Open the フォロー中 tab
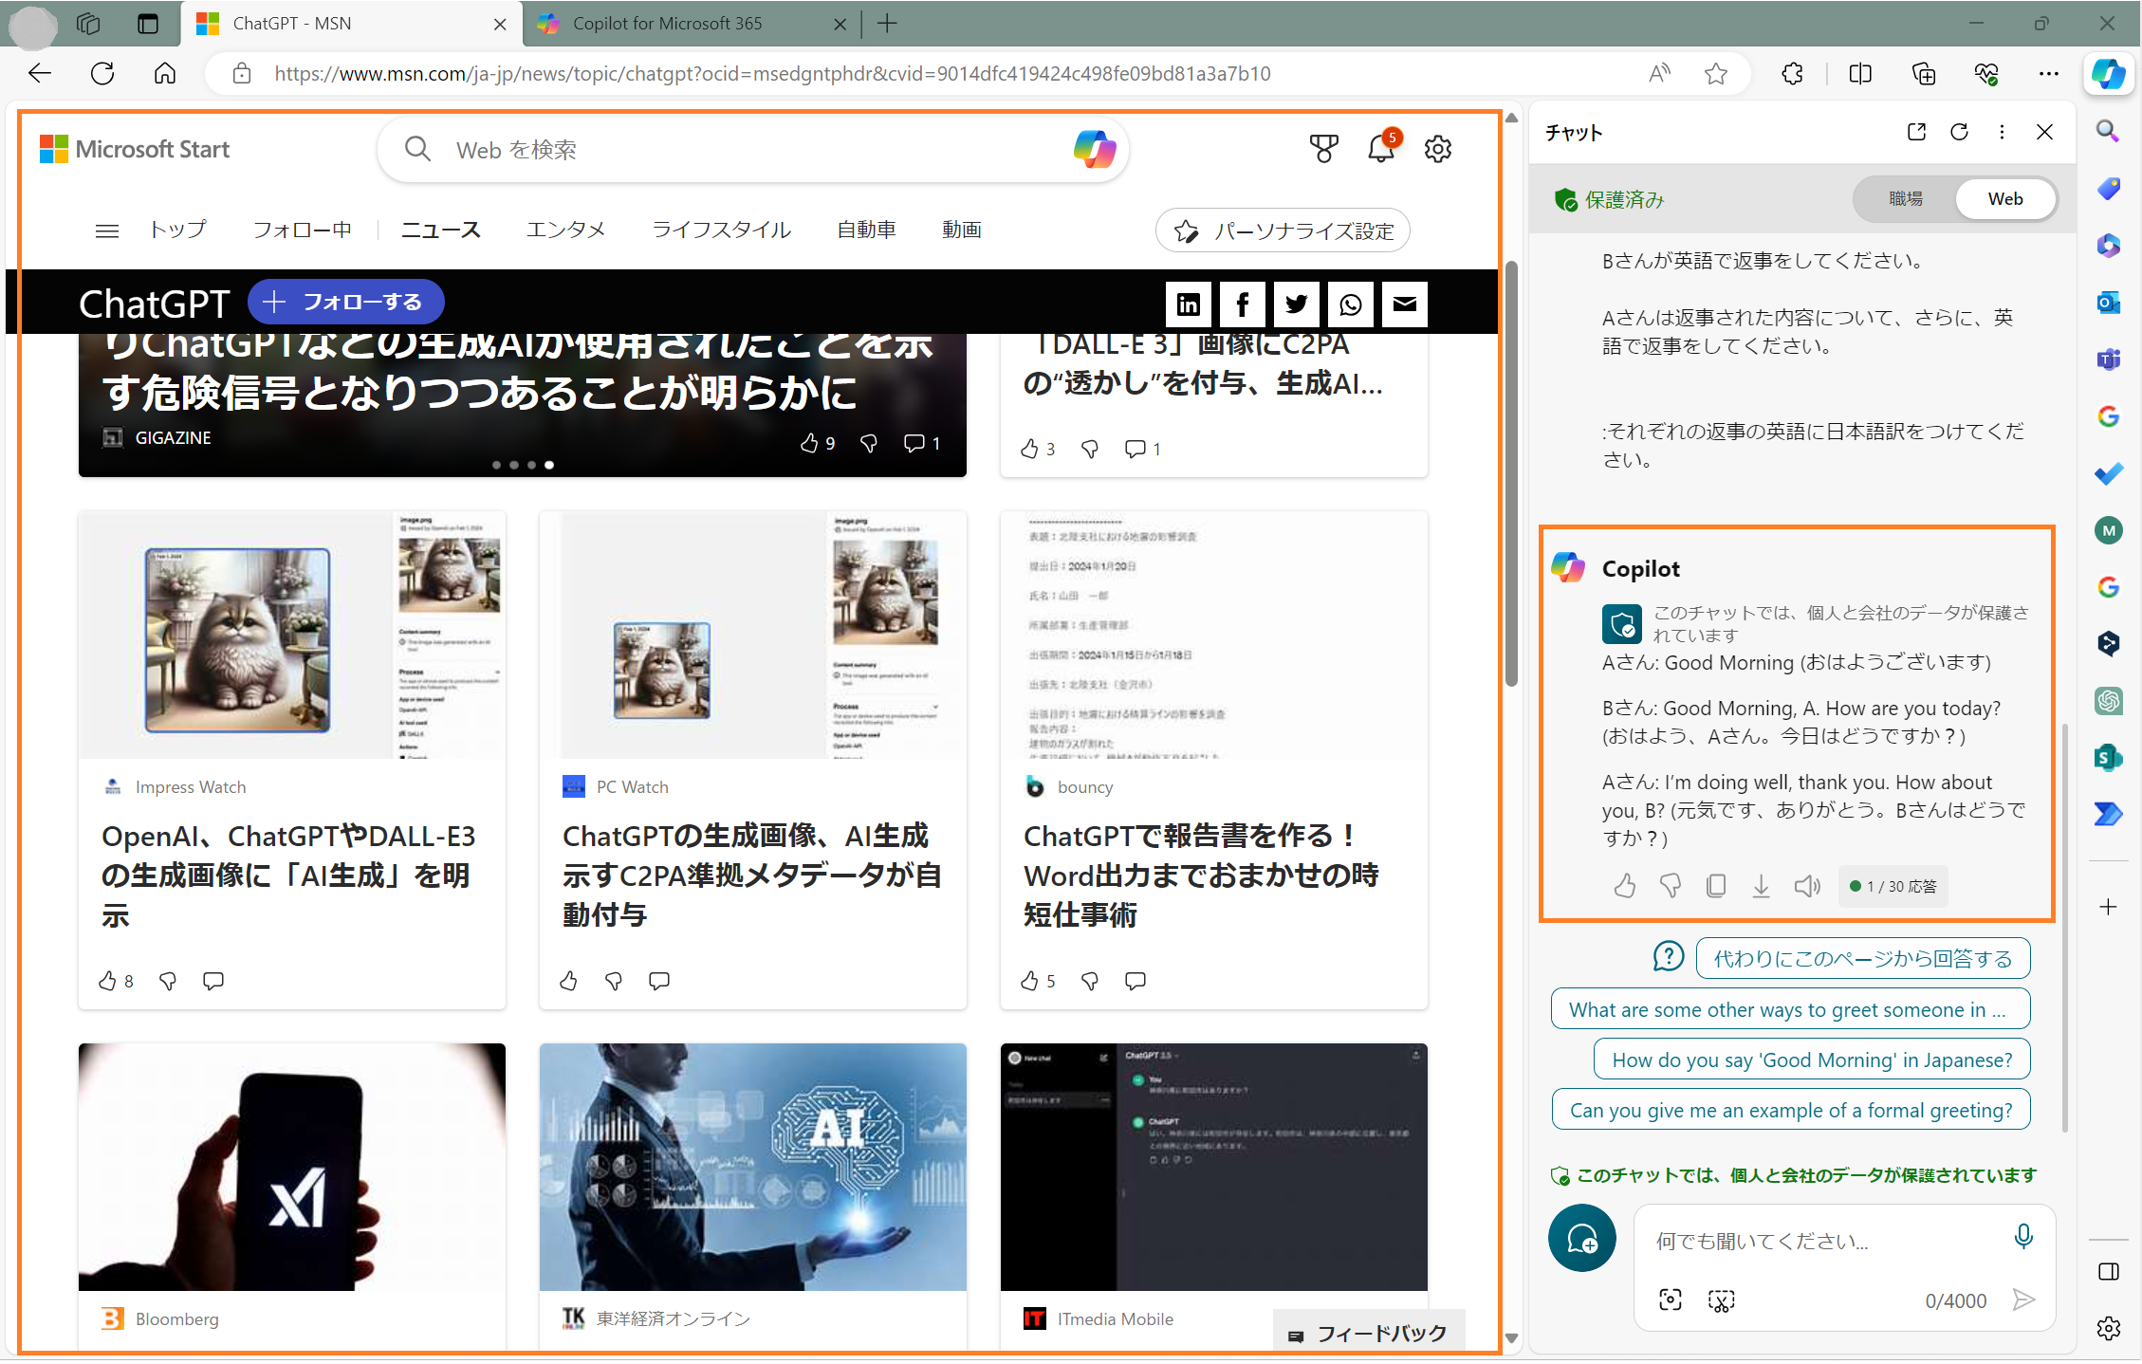 (x=303, y=230)
